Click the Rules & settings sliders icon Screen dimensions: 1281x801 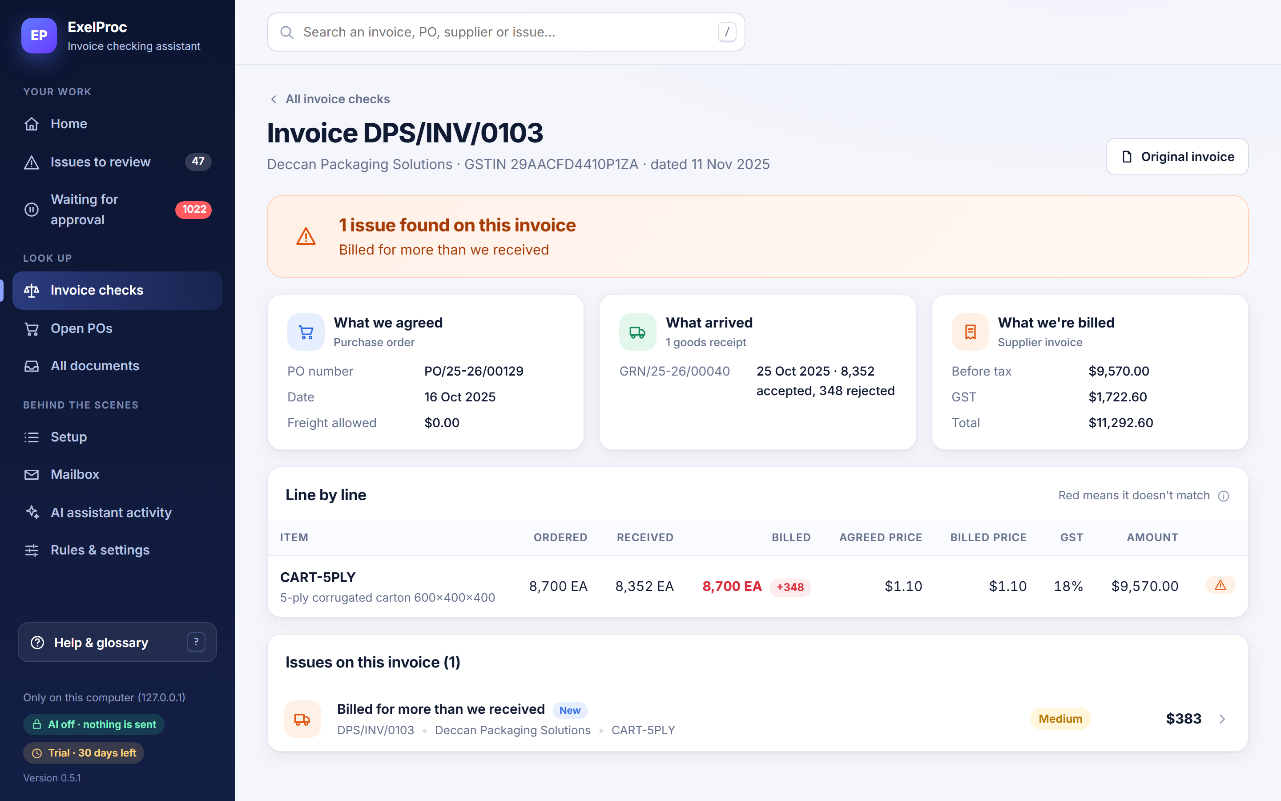click(x=32, y=550)
